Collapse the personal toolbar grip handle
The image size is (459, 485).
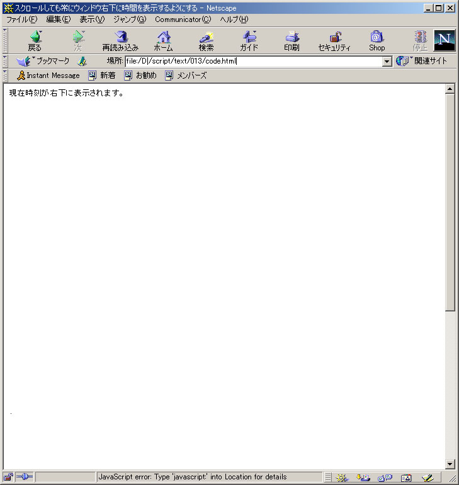[x=5, y=75]
